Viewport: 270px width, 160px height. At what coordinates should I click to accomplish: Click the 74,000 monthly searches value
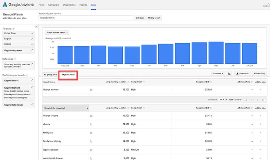coord(126,124)
